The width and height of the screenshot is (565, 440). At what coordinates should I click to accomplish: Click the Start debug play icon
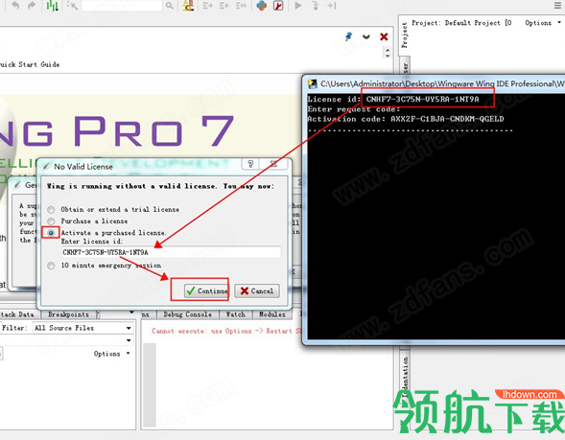pyautogui.click(x=298, y=6)
